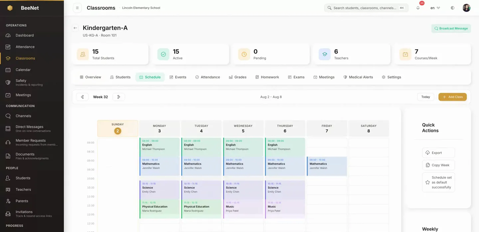Switch to the Homework tab
The width and height of the screenshot is (479, 232).
click(x=267, y=77)
